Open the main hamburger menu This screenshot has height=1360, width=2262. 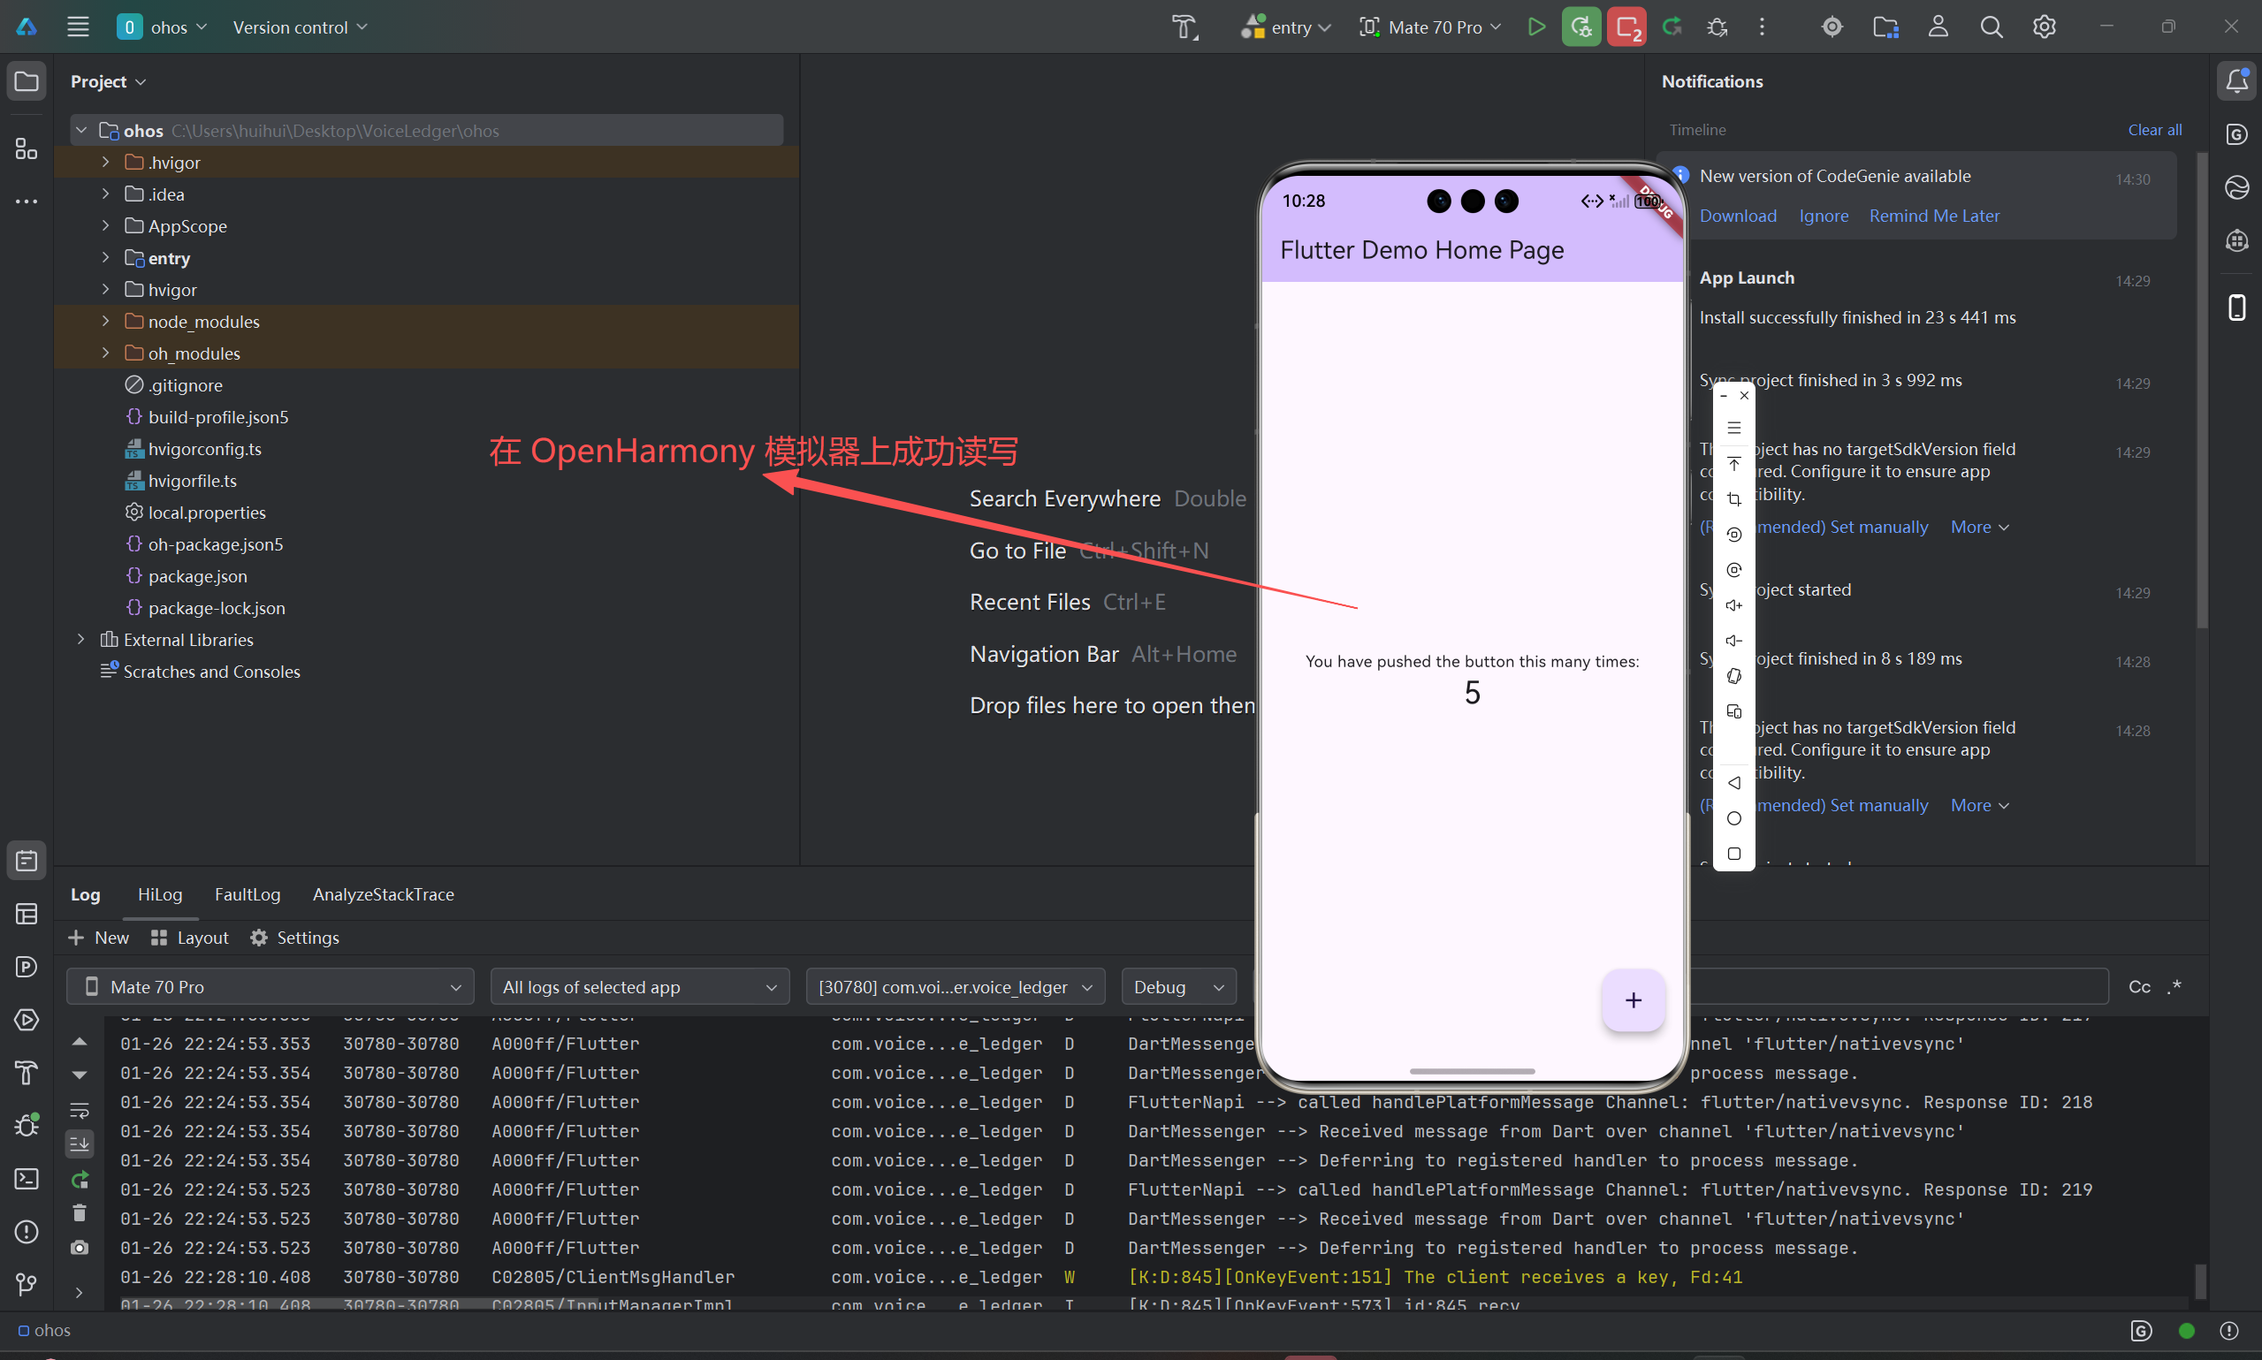[78, 27]
